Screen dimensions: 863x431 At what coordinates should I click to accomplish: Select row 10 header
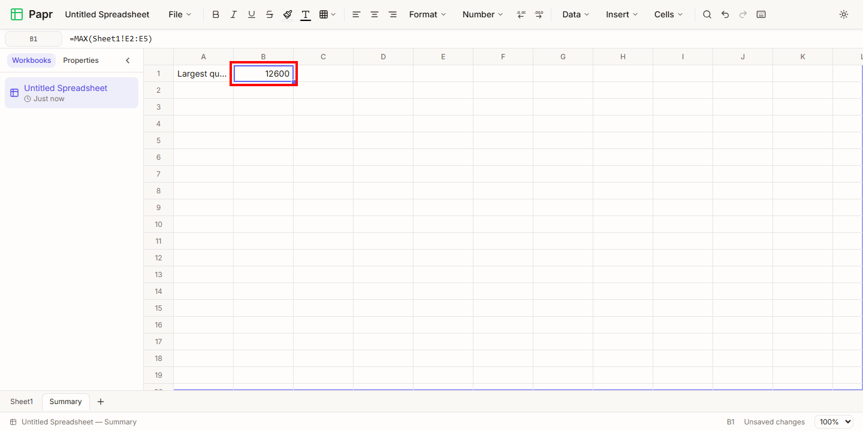[x=159, y=224]
